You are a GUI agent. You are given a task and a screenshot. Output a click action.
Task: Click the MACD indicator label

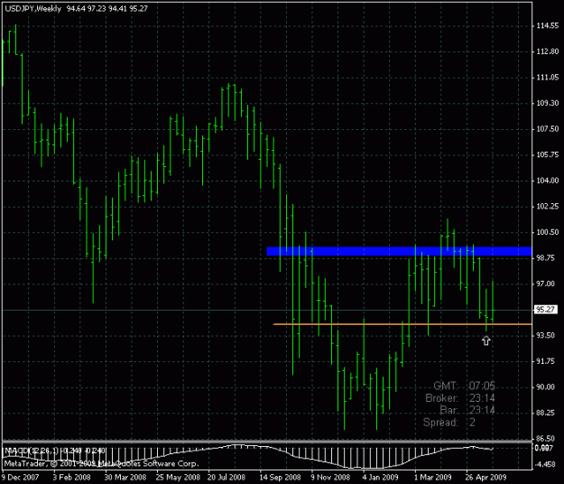tap(55, 451)
